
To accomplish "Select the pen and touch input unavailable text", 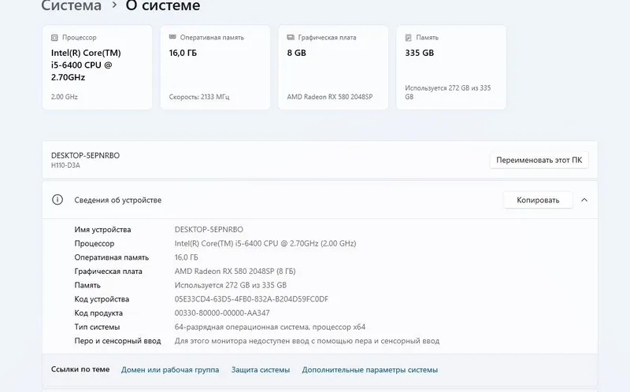I will coord(307,341).
